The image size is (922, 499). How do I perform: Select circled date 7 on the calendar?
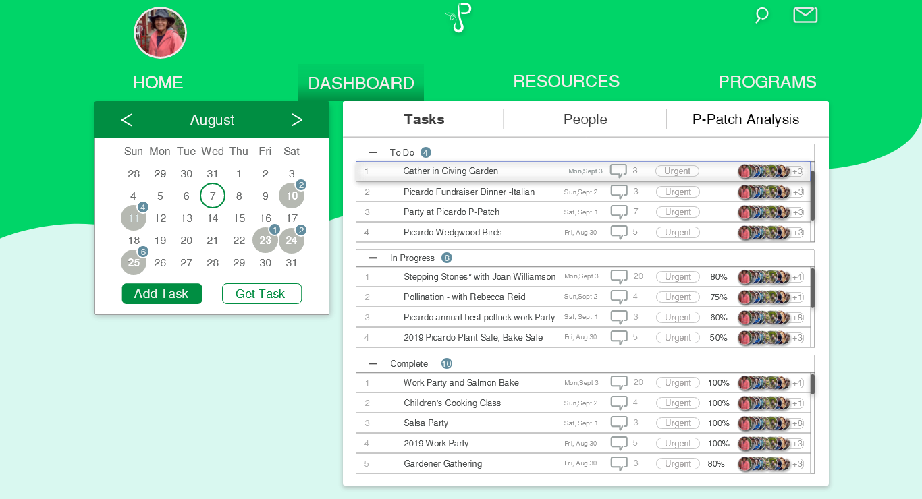[x=213, y=196]
